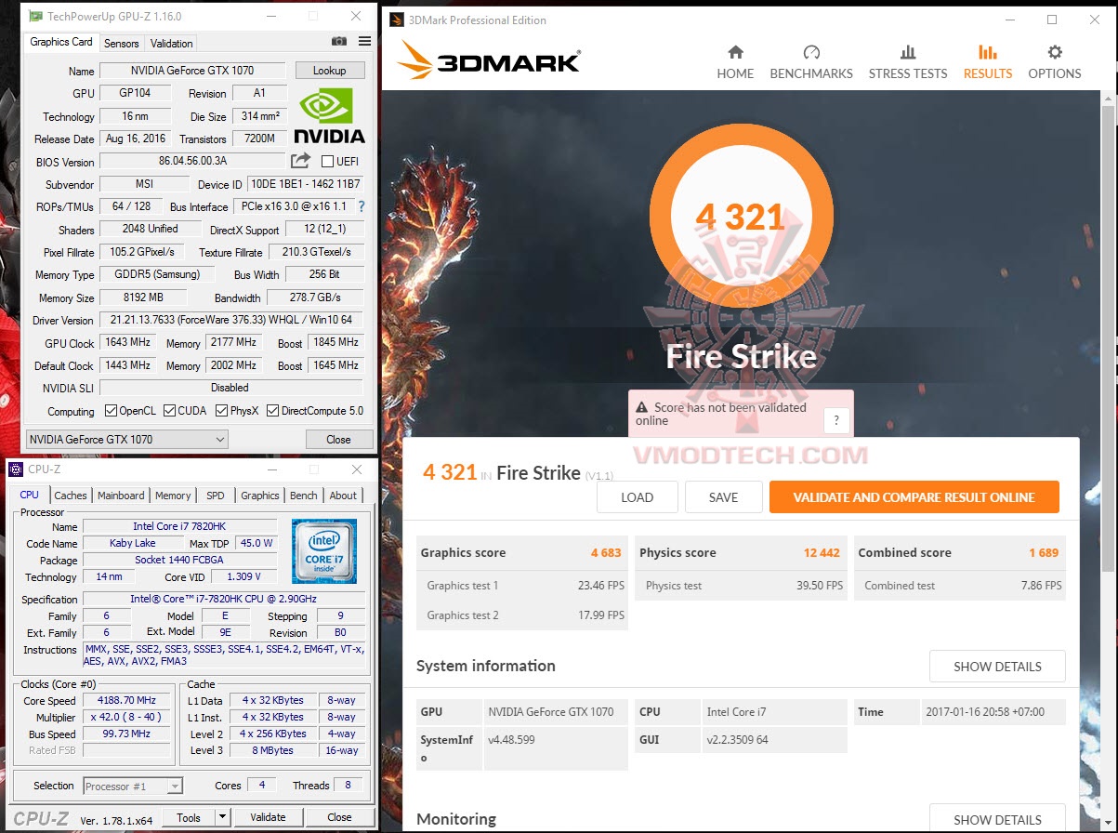Screen dimensions: 1118x833
Task: Switch to GPU-Z Graphics Card tab
Action: coord(61,42)
